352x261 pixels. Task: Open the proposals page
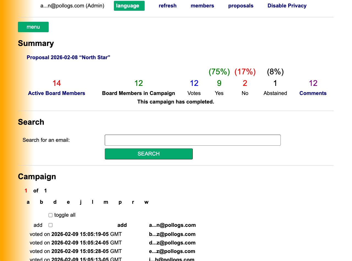pos(241,6)
